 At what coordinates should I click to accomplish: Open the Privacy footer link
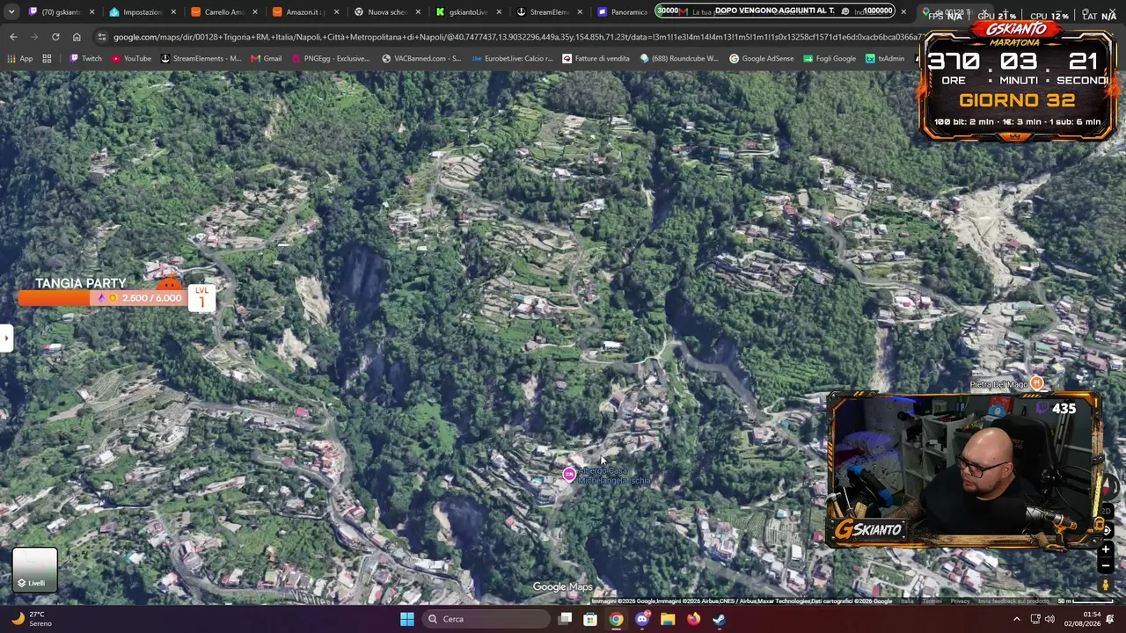click(960, 601)
